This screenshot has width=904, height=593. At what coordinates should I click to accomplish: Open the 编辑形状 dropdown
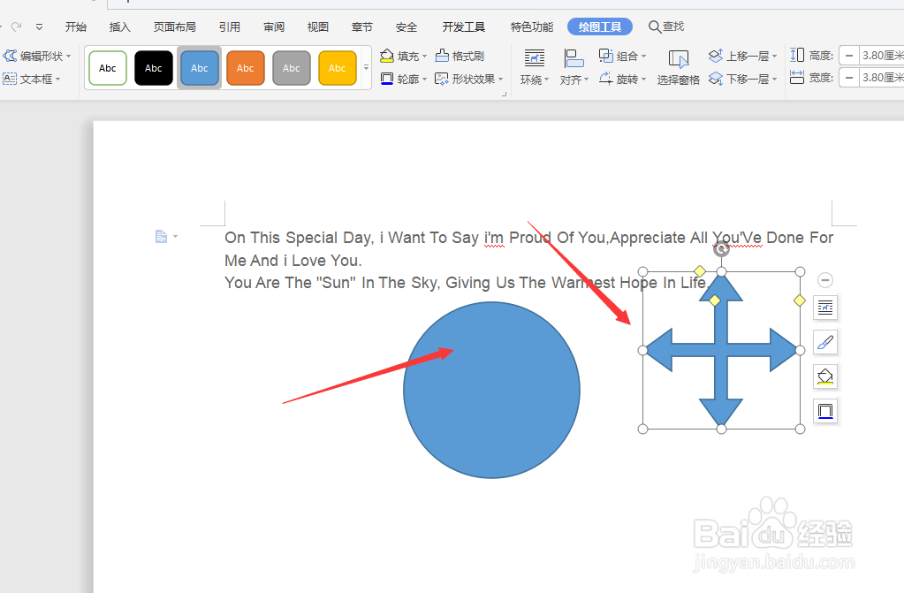point(37,56)
